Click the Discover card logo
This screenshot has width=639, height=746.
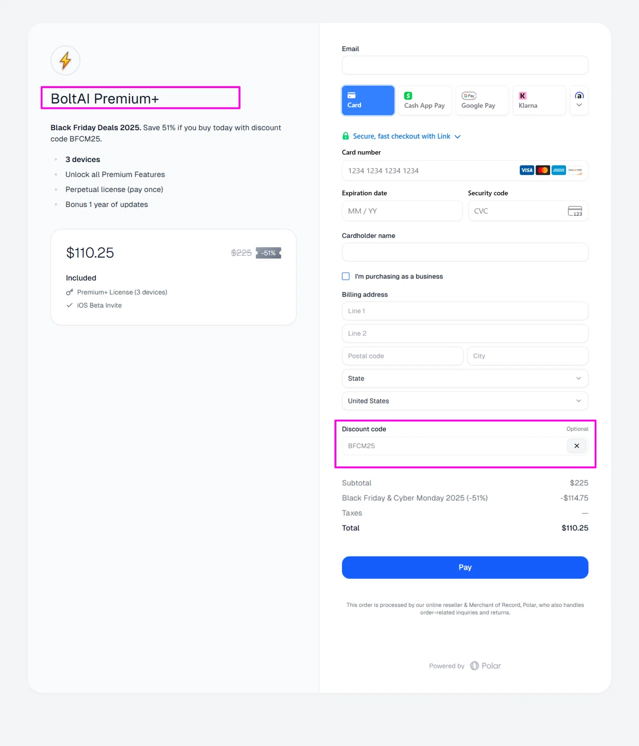pos(575,170)
